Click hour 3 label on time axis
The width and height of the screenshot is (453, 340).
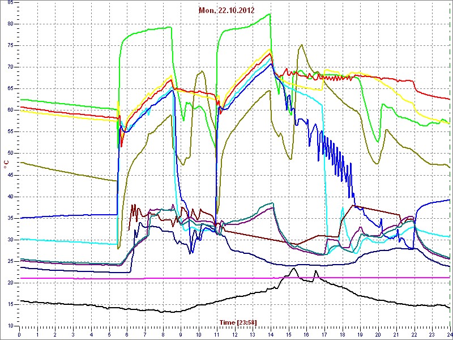(x=73, y=334)
